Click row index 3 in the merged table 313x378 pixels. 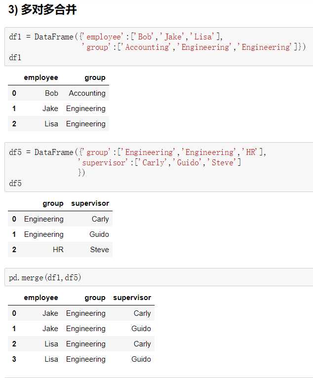pos(14,359)
